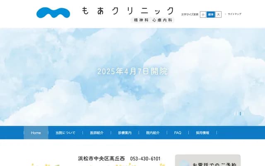
Task: Click the 精神科 心療内科 subtitle label
Action: [x=153, y=20]
